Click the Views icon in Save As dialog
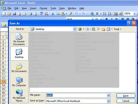Viewport: 138px width, 104px height. coord(108,29)
